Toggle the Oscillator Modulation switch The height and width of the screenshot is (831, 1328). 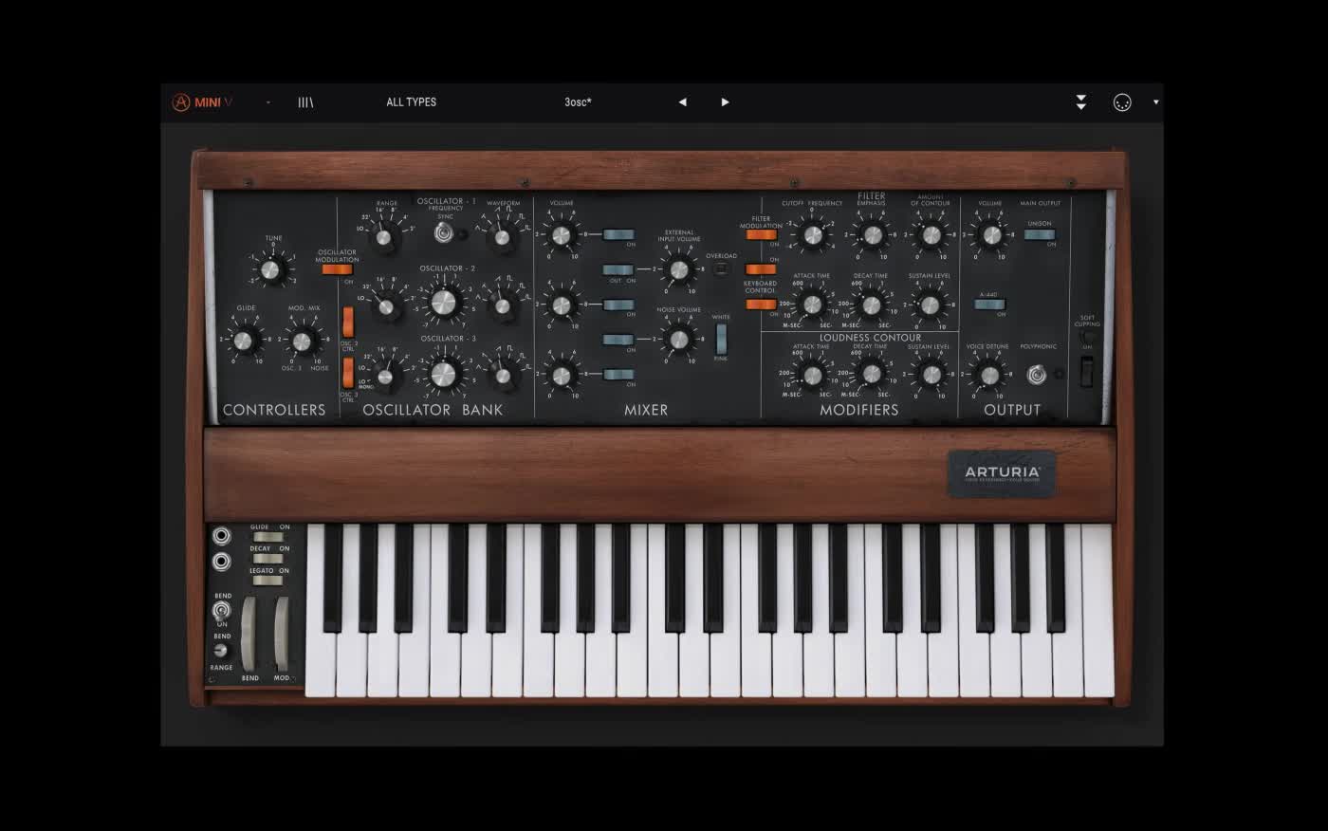[x=337, y=269]
